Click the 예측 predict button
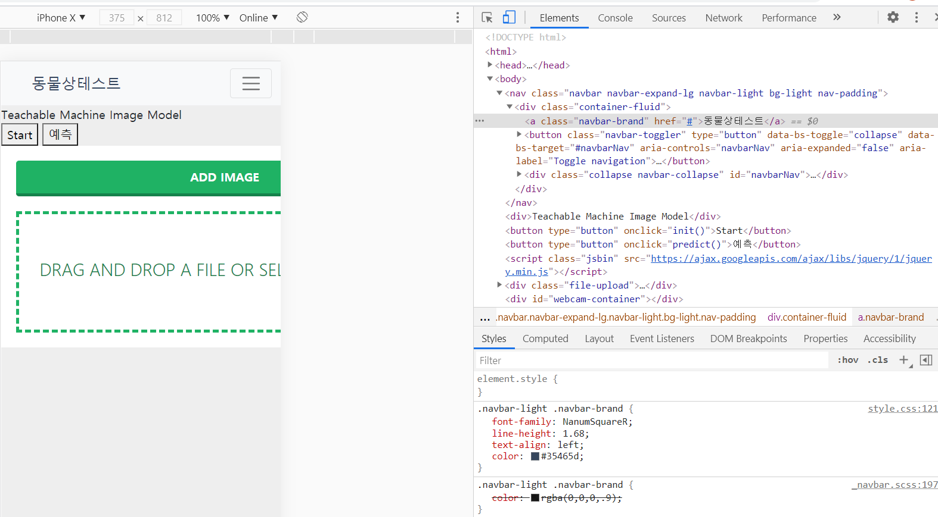Viewport: 938px width, 517px height. tap(60, 134)
